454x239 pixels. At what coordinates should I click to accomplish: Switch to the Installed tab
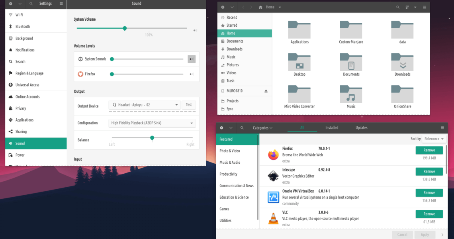pyautogui.click(x=332, y=128)
